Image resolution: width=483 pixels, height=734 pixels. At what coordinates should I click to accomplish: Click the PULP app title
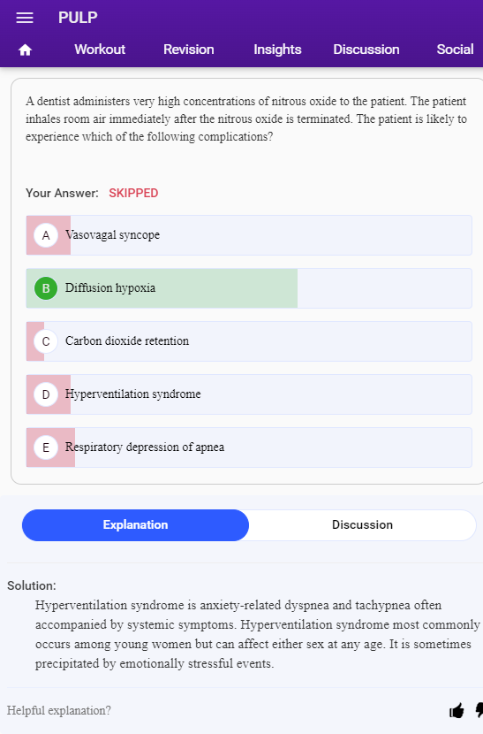[x=78, y=18]
